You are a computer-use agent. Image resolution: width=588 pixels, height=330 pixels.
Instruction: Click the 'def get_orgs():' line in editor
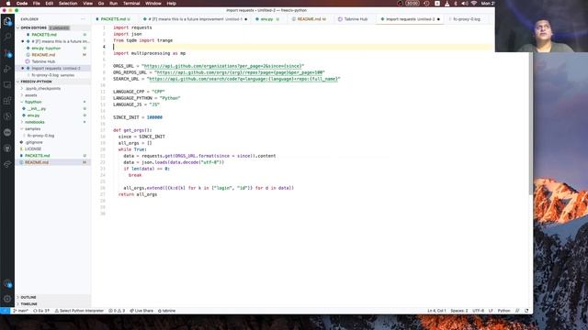click(132, 130)
